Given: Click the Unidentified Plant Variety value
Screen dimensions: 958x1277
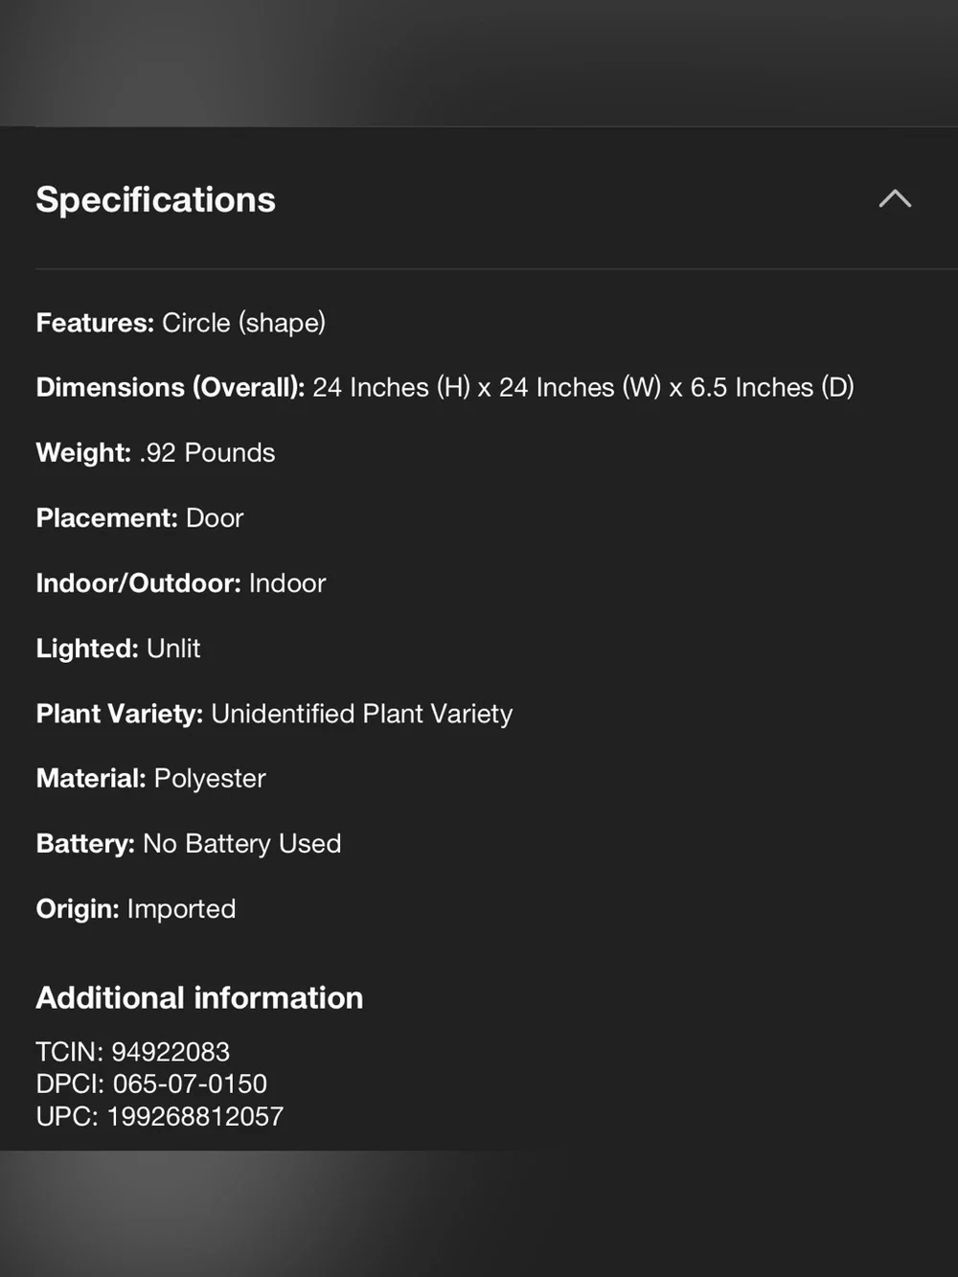Looking at the screenshot, I should pyautogui.click(x=362, y=714).
